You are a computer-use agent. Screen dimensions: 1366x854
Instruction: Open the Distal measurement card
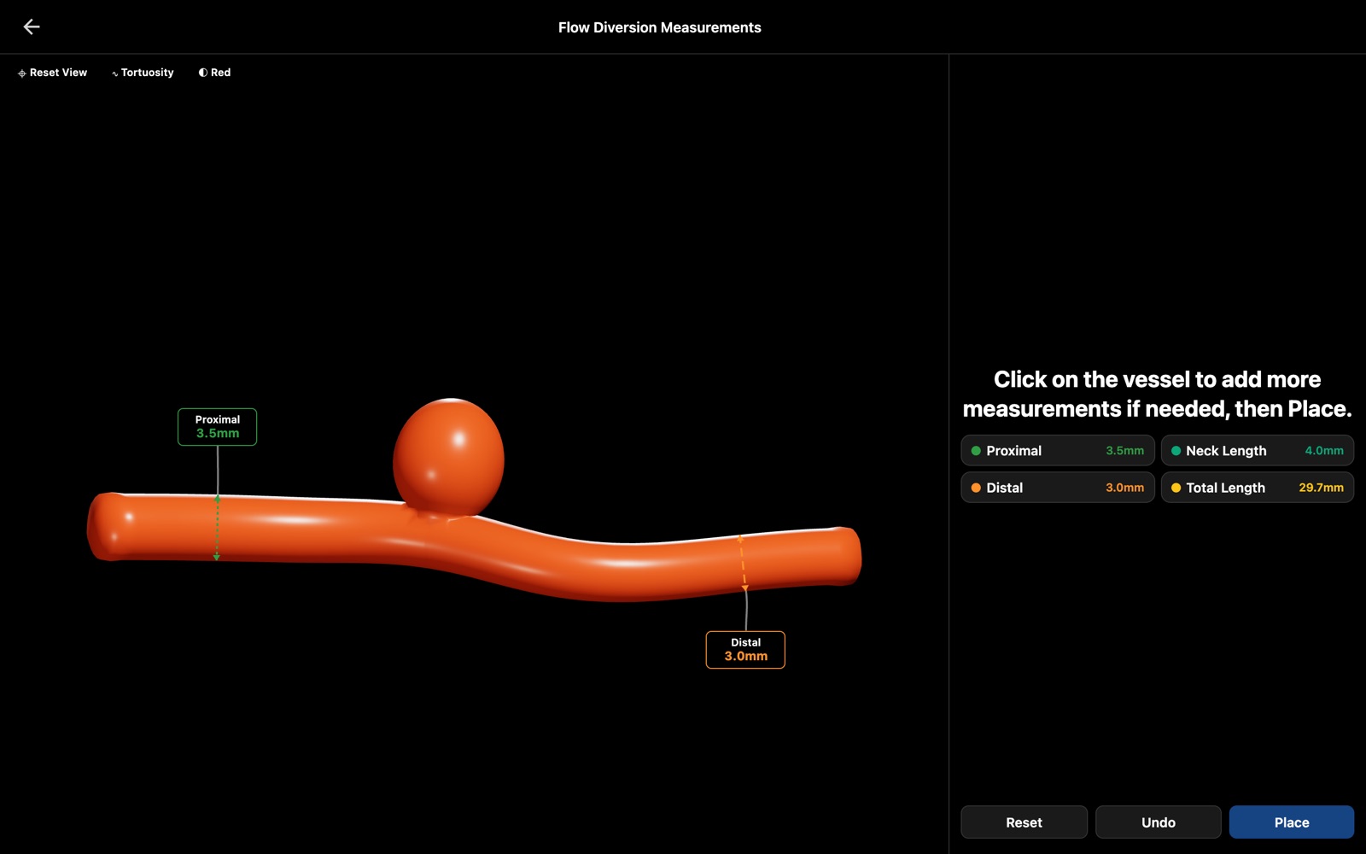point(1058,488)
